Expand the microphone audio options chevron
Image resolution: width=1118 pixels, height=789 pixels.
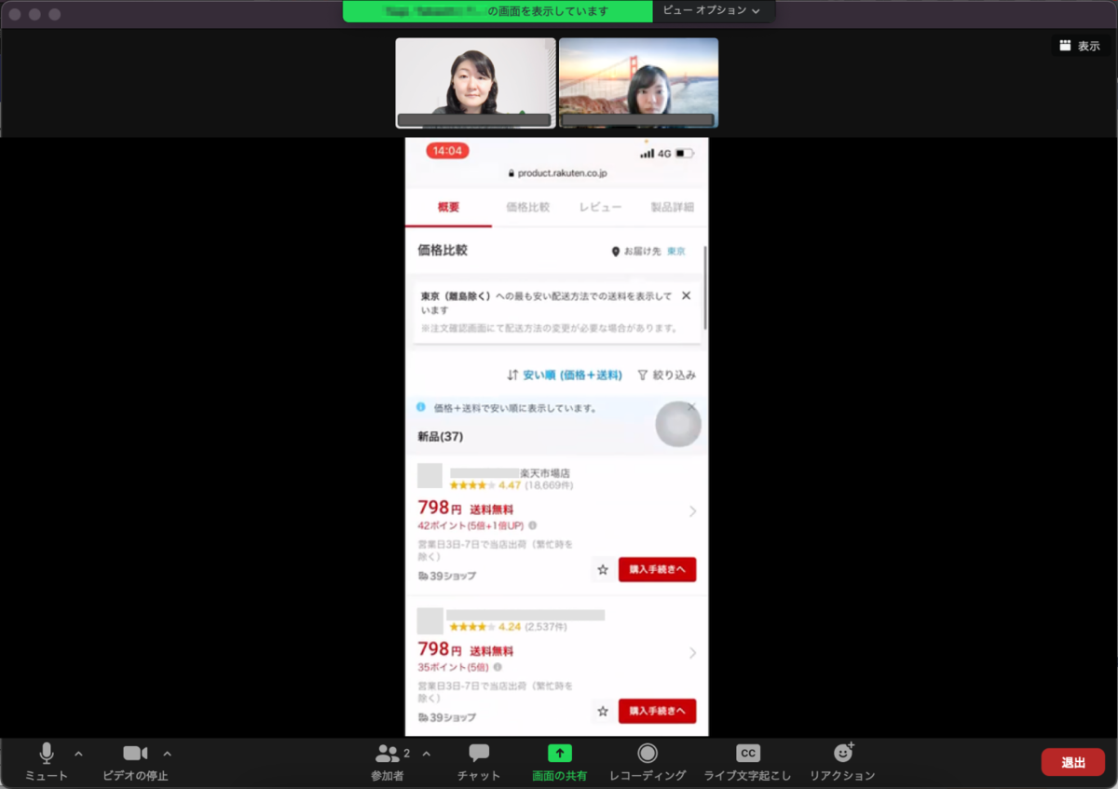pyautogui.click(x=78, y=754)
